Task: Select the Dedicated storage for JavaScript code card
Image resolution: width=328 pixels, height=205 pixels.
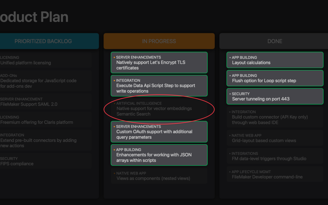Action: 46,81
